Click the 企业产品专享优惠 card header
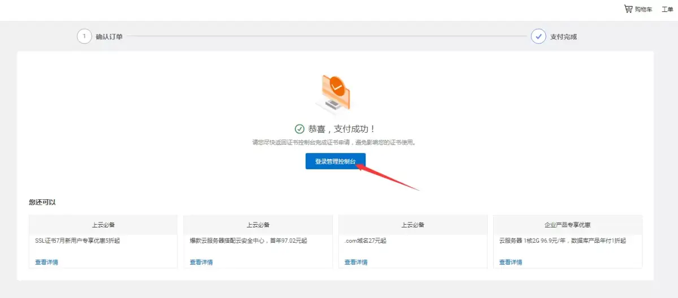 pyautogui.click(x=567, y=225)
